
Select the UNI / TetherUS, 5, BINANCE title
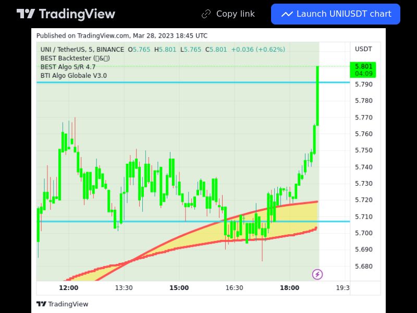[82, 50]
